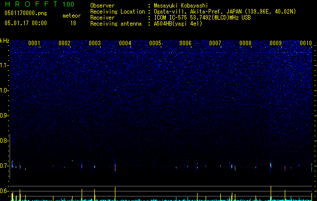Click the Receiving Location label

117,12
